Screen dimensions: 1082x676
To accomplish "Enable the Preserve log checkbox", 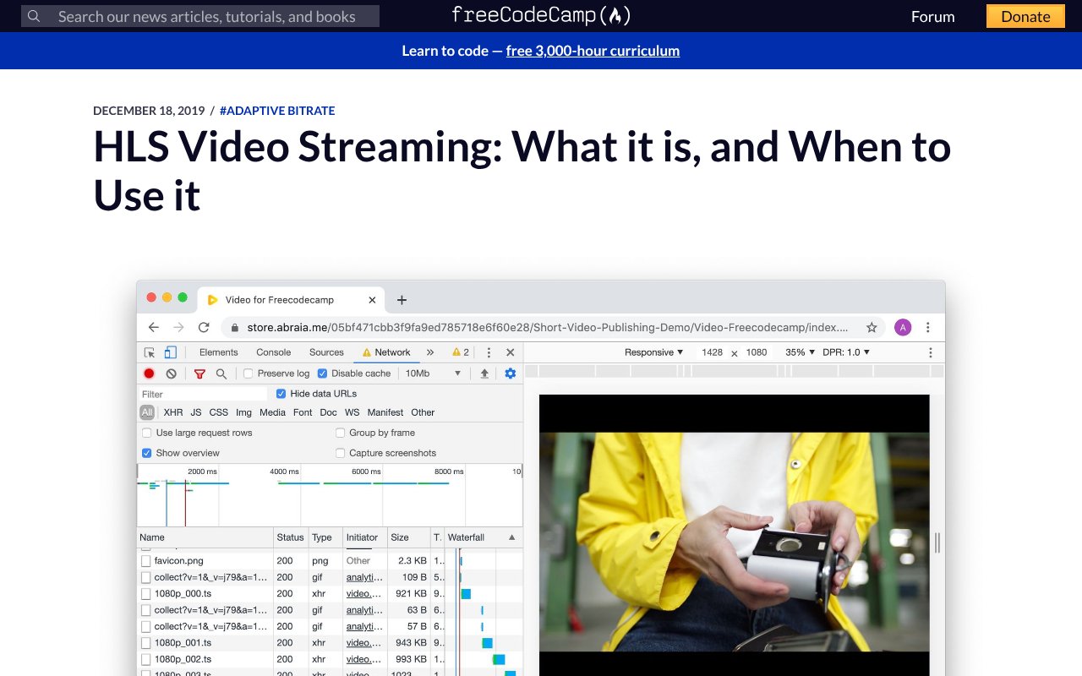I will coord(249,373).
